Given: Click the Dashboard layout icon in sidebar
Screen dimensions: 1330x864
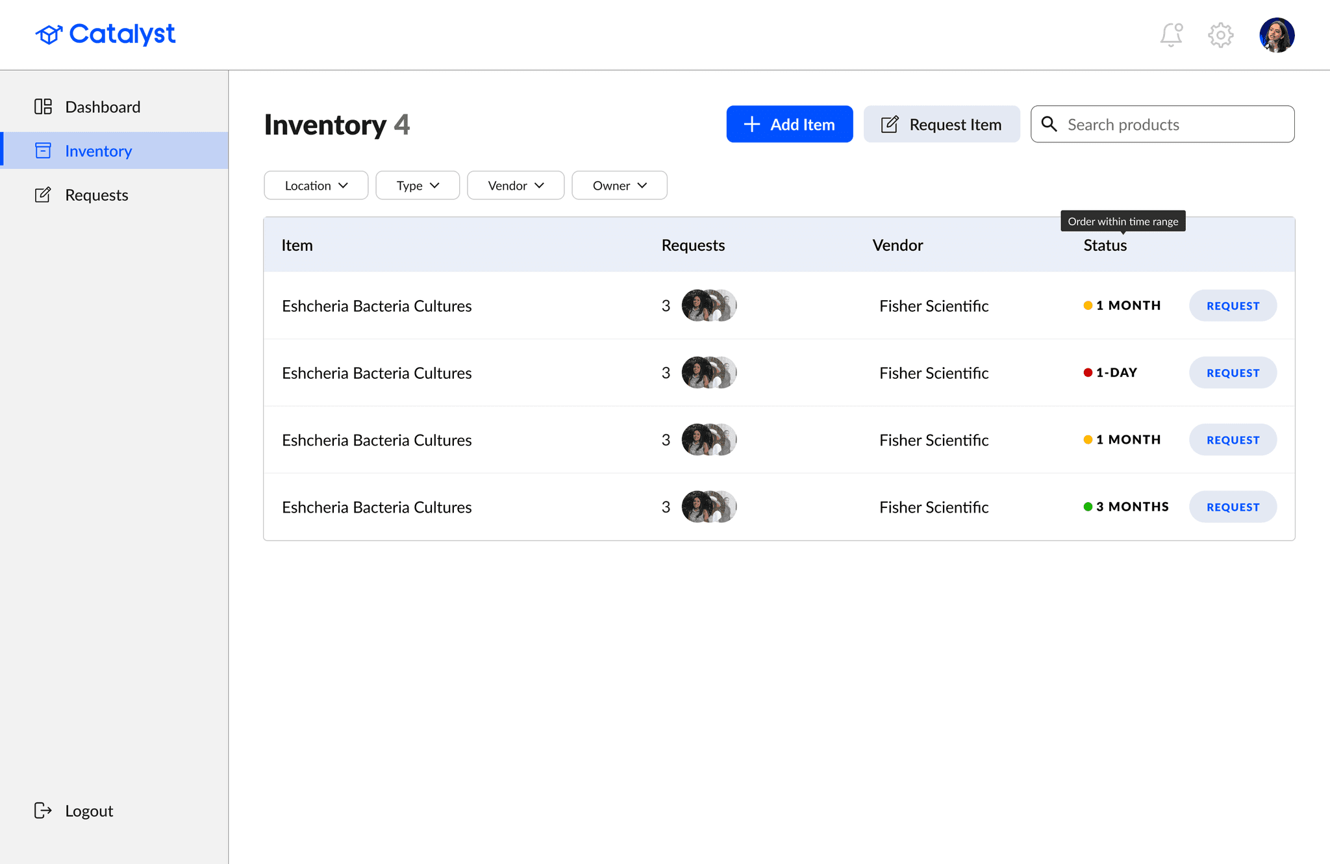Looking at the screenshot, I should (x=43, y=107).
